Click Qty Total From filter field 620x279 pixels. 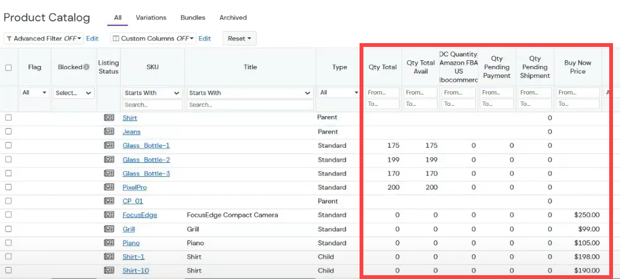pos(382,93)
